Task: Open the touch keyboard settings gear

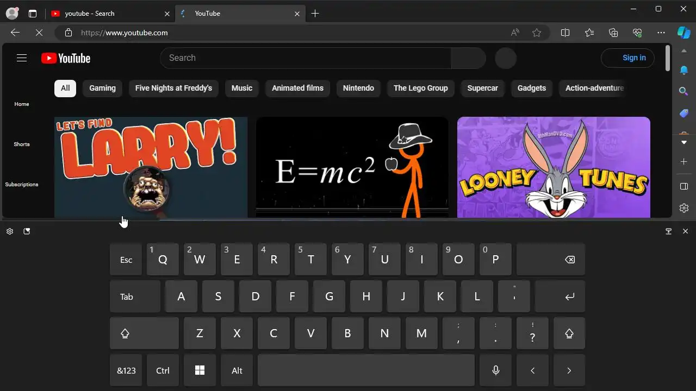Action: (10, 231)
